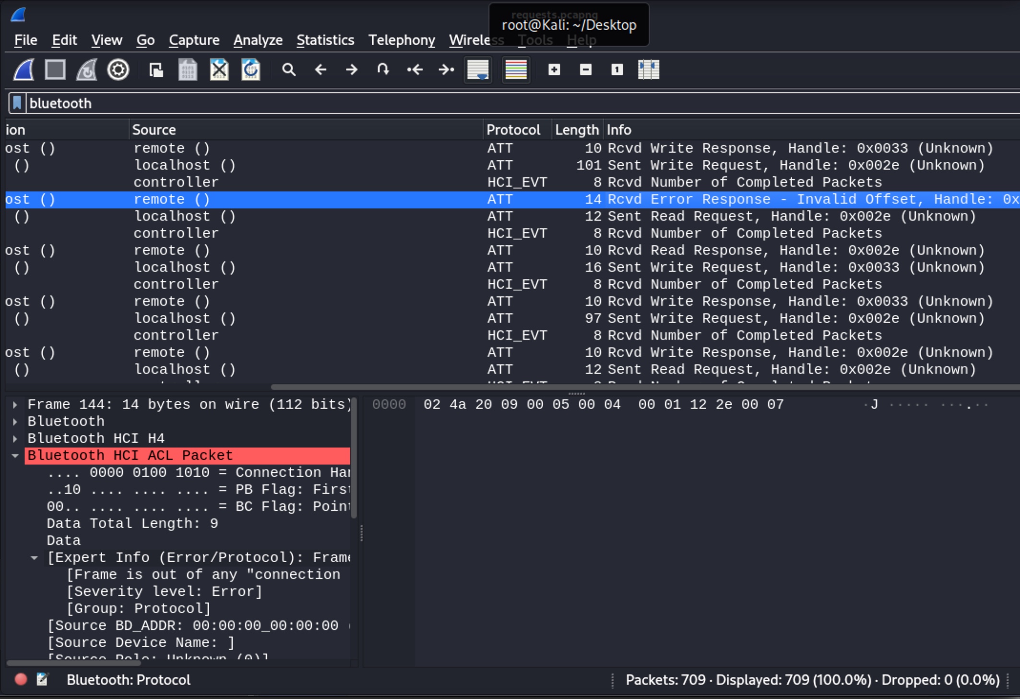The image size is (1020, 699).
Task: Click the find packet magnifier icon
Action: pos(289,70)
